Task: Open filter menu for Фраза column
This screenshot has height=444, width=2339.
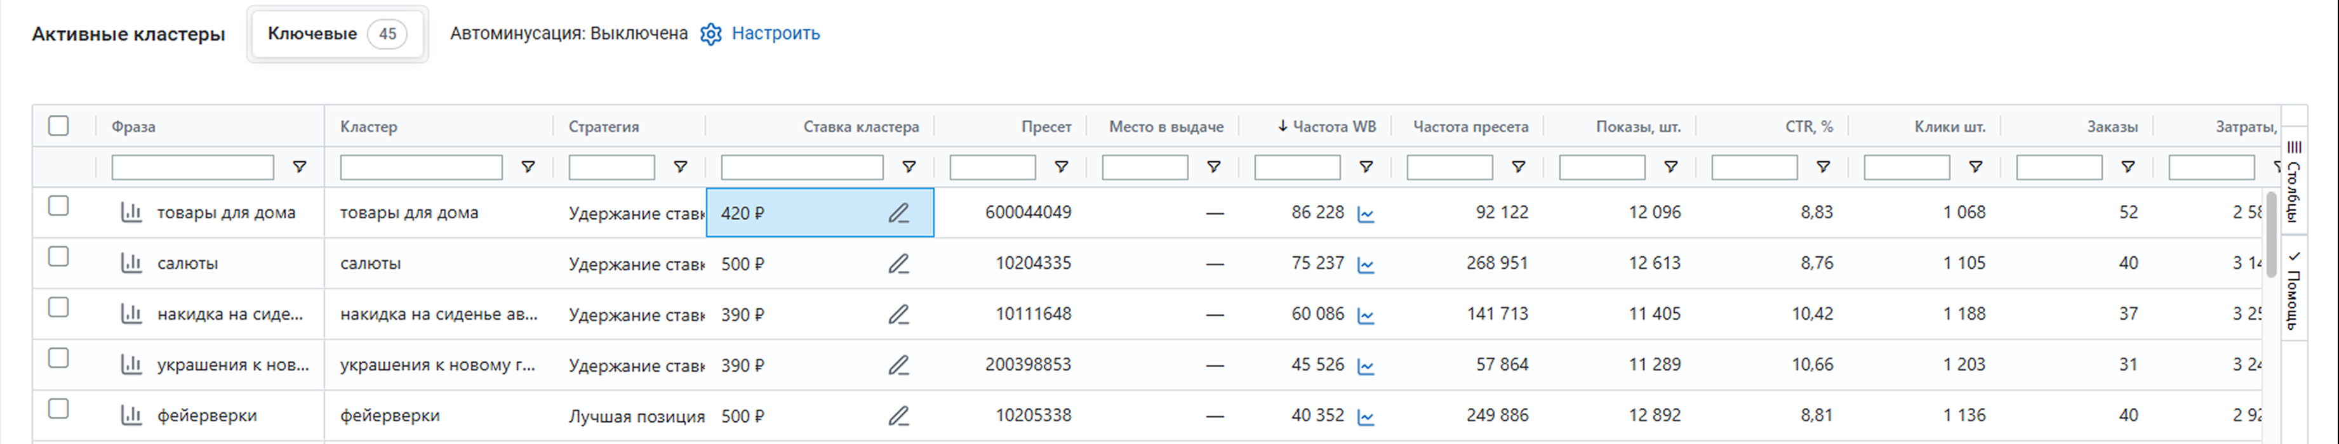Action: (x=299, y=167)
